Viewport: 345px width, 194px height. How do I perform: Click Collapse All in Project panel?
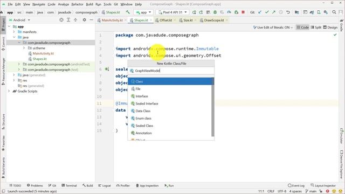pyautogui.click(x=75, y=20)
